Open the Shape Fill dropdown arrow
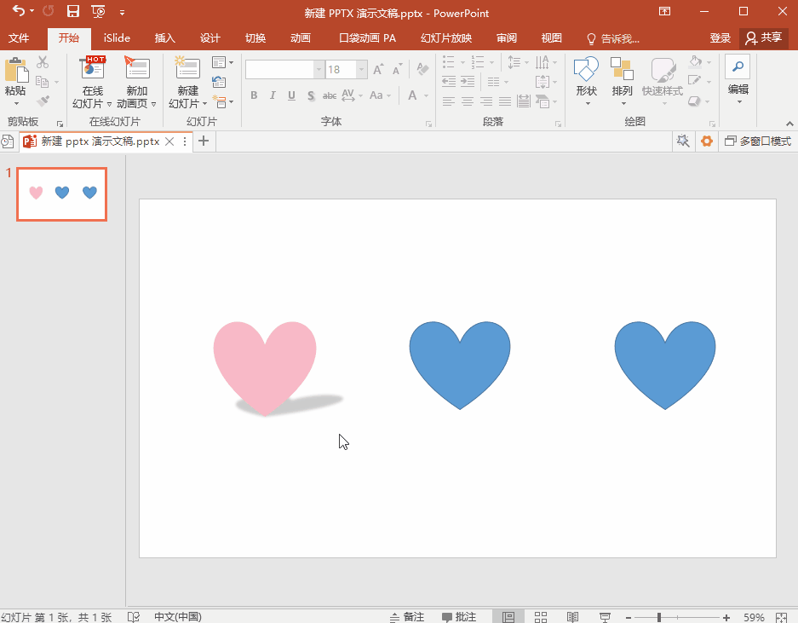Image resolution: width=798 pixels, height=623 pixels. click(709, 62)
